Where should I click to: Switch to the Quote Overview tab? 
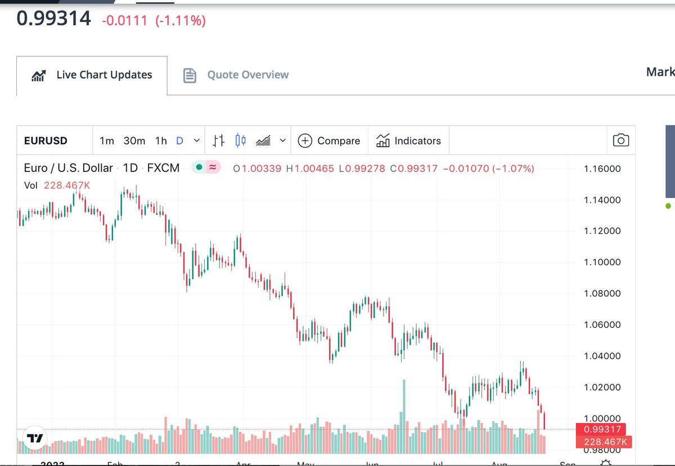click(247, 74)
